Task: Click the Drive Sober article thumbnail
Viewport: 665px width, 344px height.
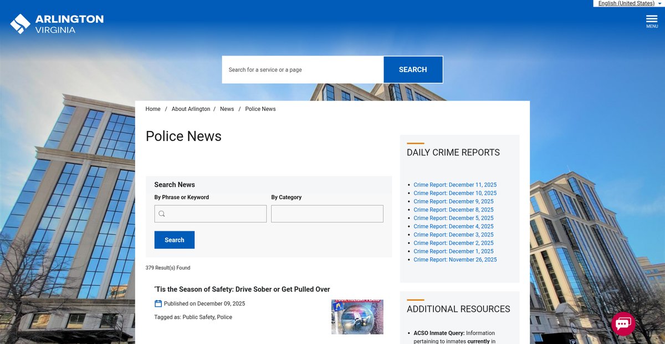Action: 357,317
